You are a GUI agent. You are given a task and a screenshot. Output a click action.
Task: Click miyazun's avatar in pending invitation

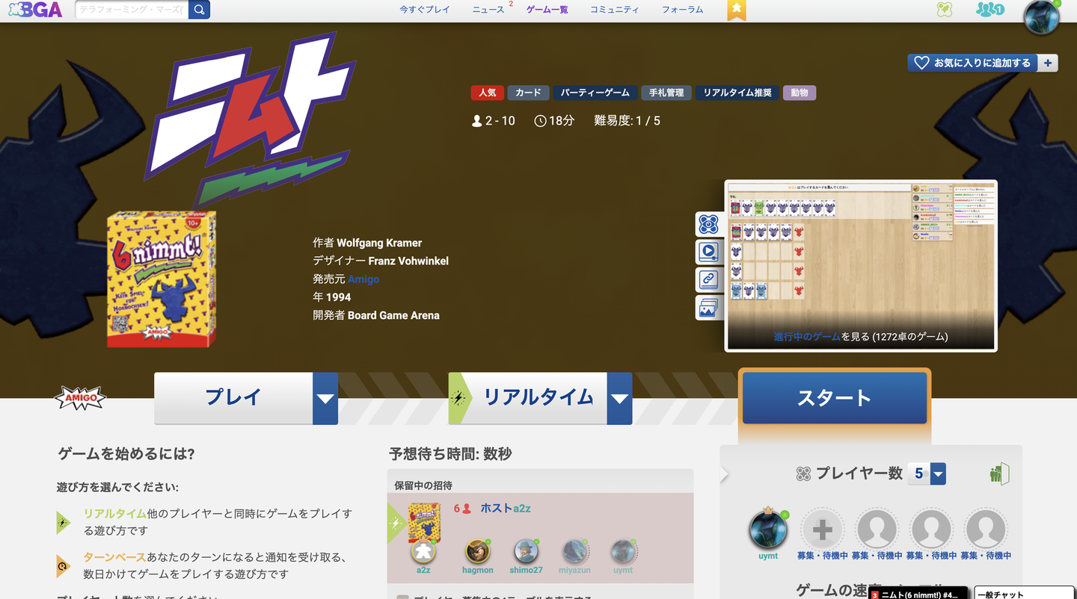[574, 551]
